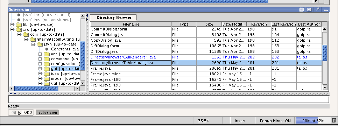
Task: Open the 6: TODO tool window
Action: pos(21,112)
